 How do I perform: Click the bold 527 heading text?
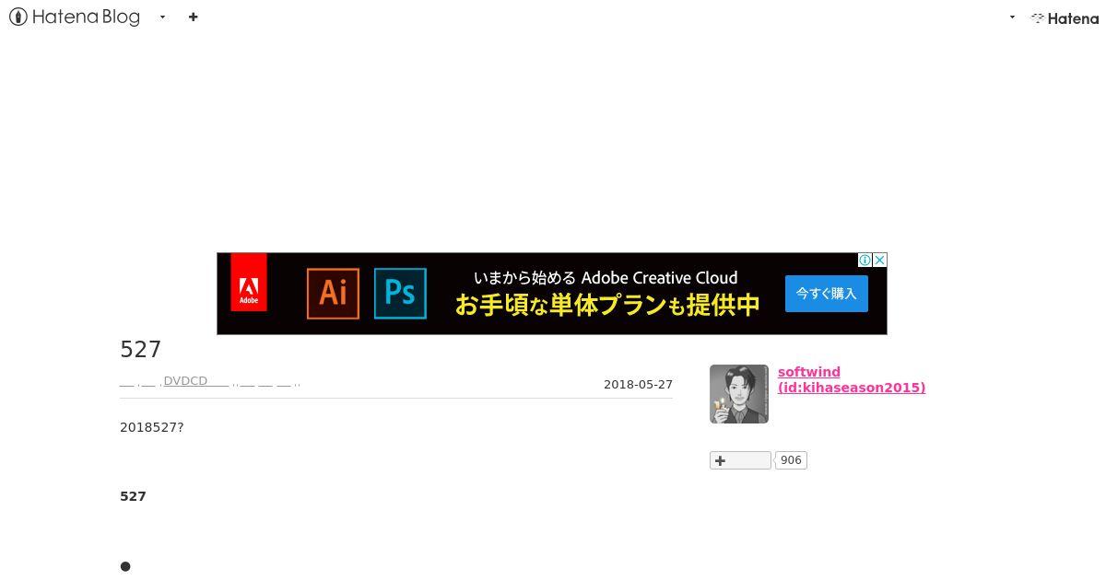click(133, 496)
